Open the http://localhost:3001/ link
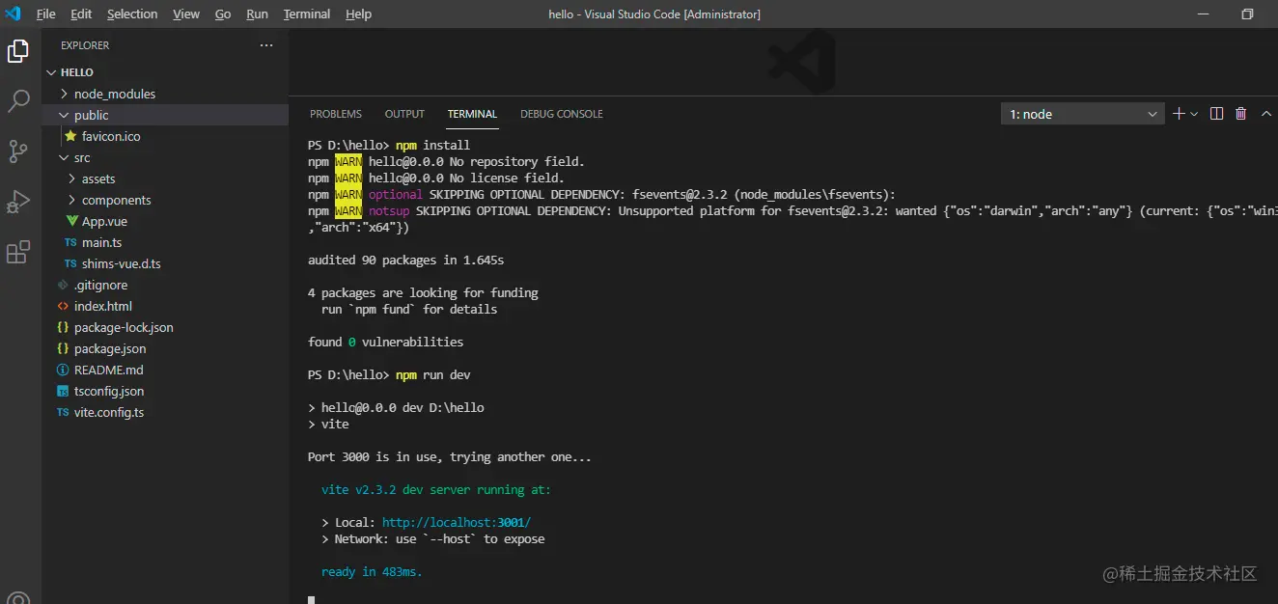The height and width of the screenshot is (604, 1278). pyautogui.click(x=457, y=522)
